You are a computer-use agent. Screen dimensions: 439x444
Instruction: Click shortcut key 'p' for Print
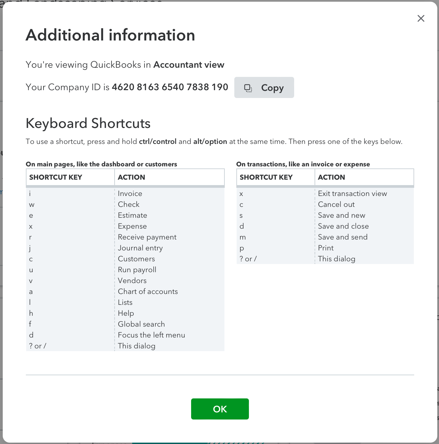242,249
